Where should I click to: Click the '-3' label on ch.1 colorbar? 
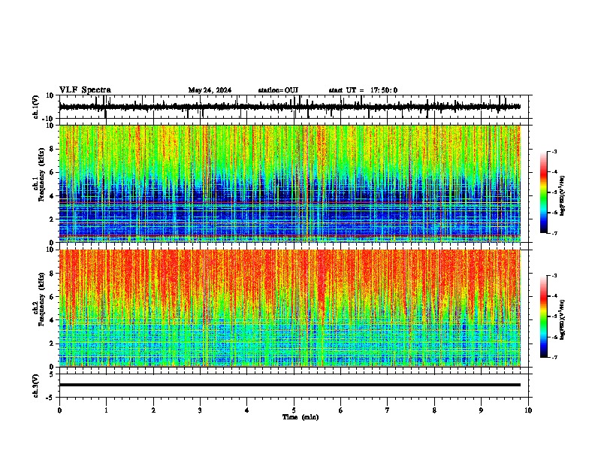pos(554,151)
